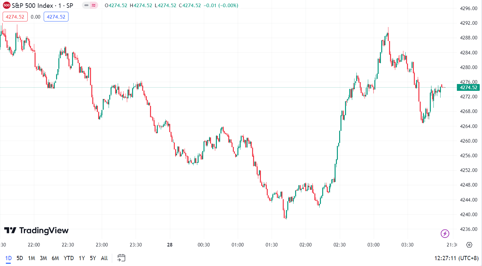The height and width of the screenshot is (266, 482).
Task: Click the green current price label 4274.52
Action: click(x=468, y=87)
